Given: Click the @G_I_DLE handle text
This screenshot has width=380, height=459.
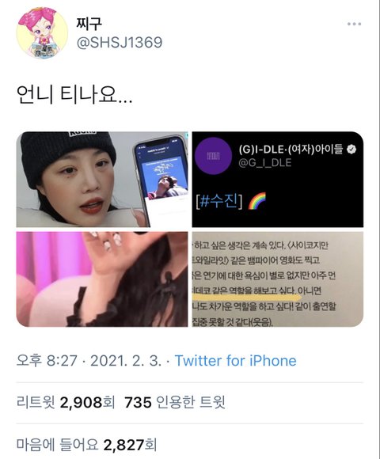Looking at the screenshot, I should (265, 162).
